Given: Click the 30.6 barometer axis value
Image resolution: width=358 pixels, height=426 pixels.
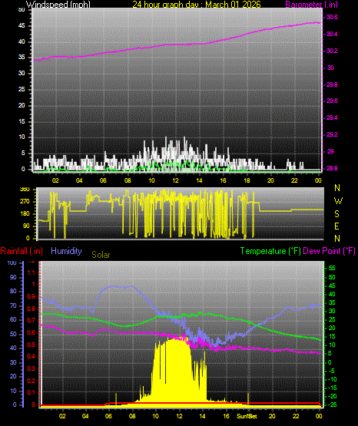Looking at the screenshot, I should click(332, 17).
